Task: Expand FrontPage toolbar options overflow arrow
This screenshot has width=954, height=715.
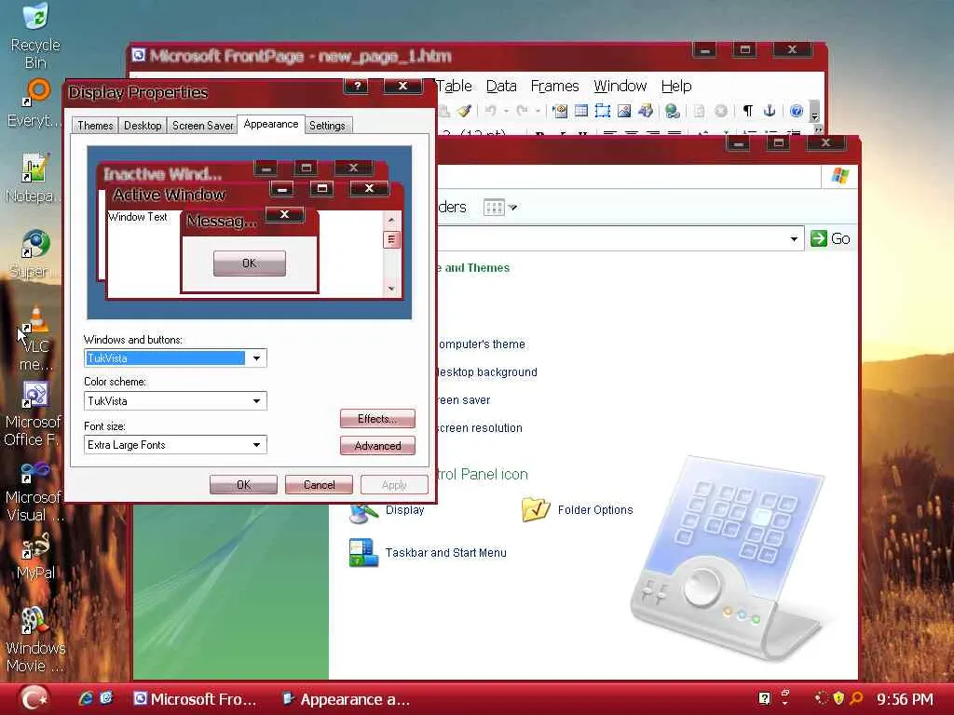Action: click(814, 113)
